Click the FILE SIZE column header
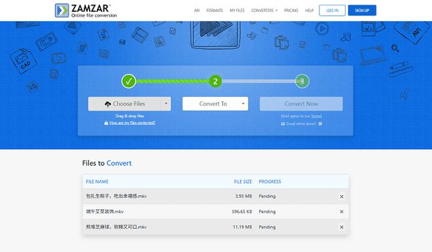Screen dimensions: 432x252 point(243,181)
